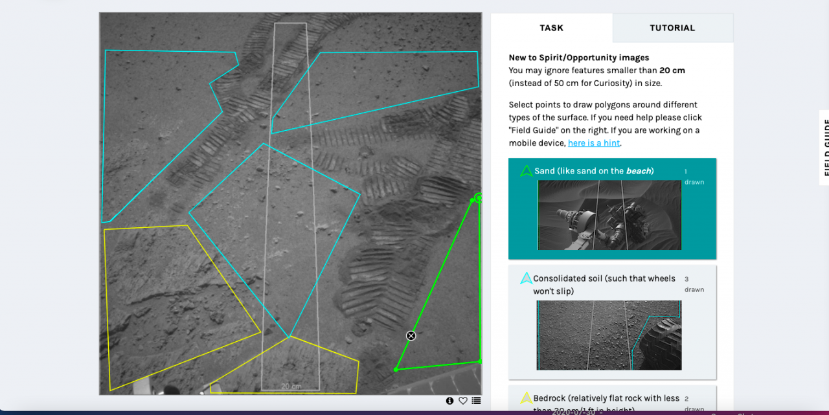Viewport: 829px width, 415px height.
Task: Click the cyan Consolidated soil polygon icon
Action: (x=527, y=278)
